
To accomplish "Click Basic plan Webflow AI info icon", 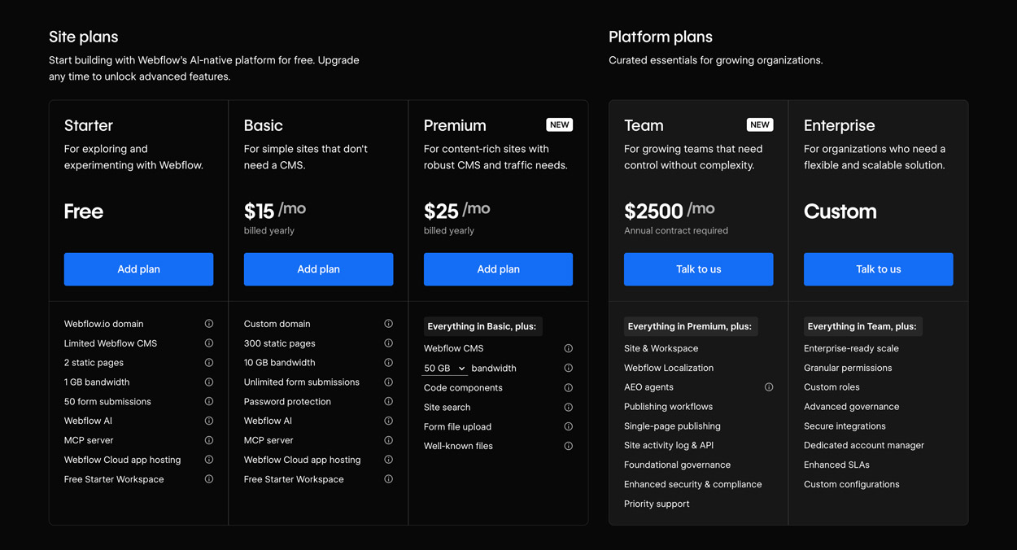I will click(389, 421).
